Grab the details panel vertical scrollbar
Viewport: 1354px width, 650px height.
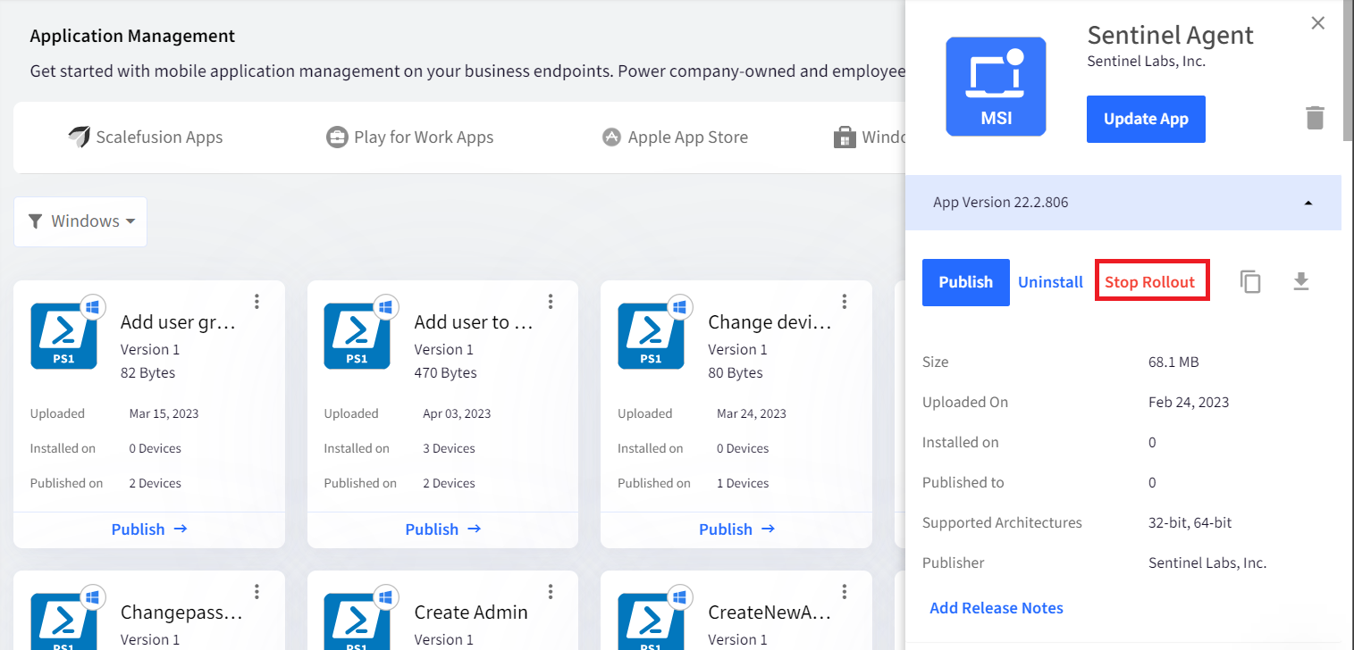coord(1348,71)
